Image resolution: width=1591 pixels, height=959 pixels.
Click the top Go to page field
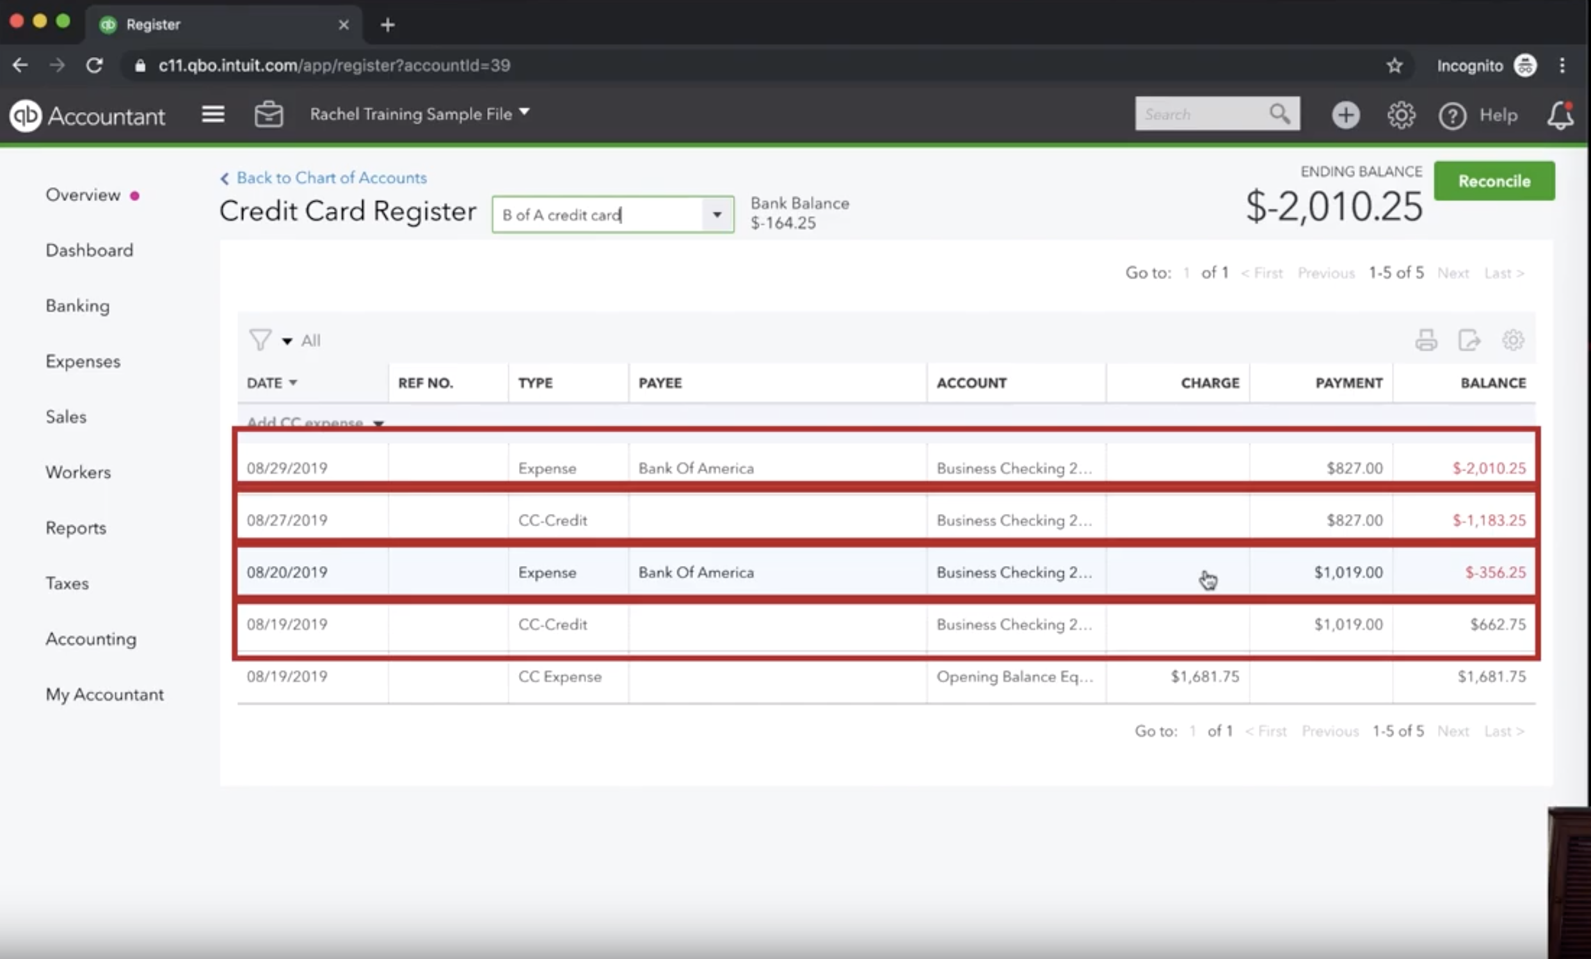[1187, 273]
